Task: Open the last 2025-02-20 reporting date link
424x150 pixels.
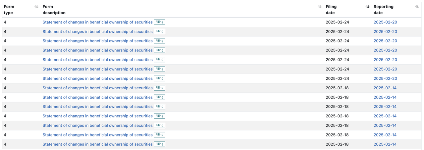Action: coord(385,78)
